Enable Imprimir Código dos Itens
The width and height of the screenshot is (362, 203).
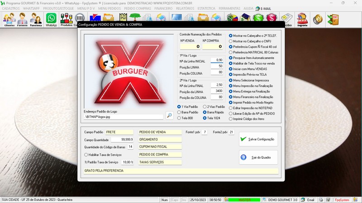pyautogui.click(x=247, y=119)
